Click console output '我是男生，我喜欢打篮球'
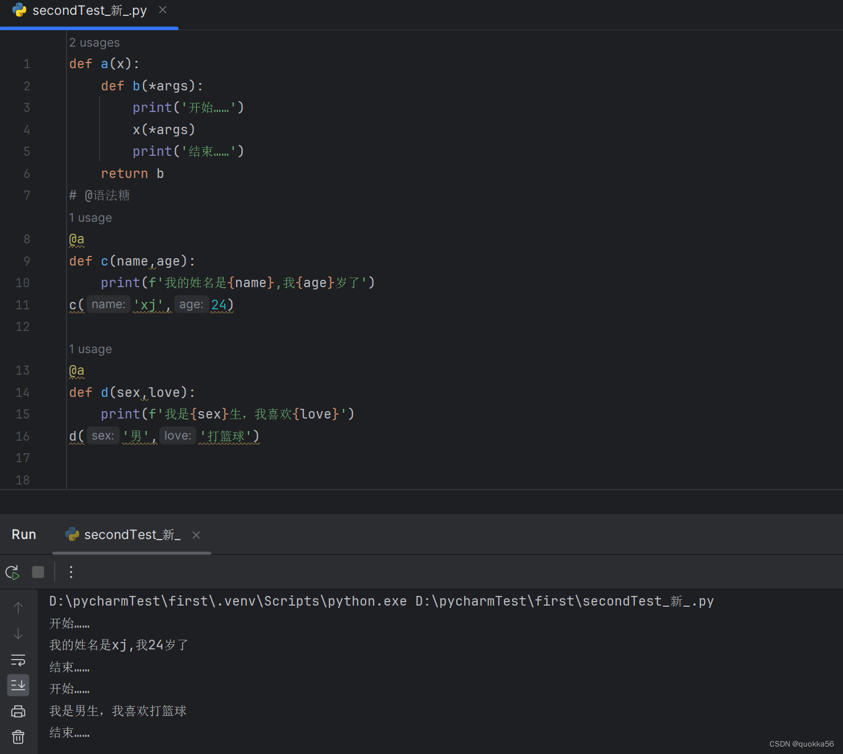The image size is (843, 754). (118, 711)
